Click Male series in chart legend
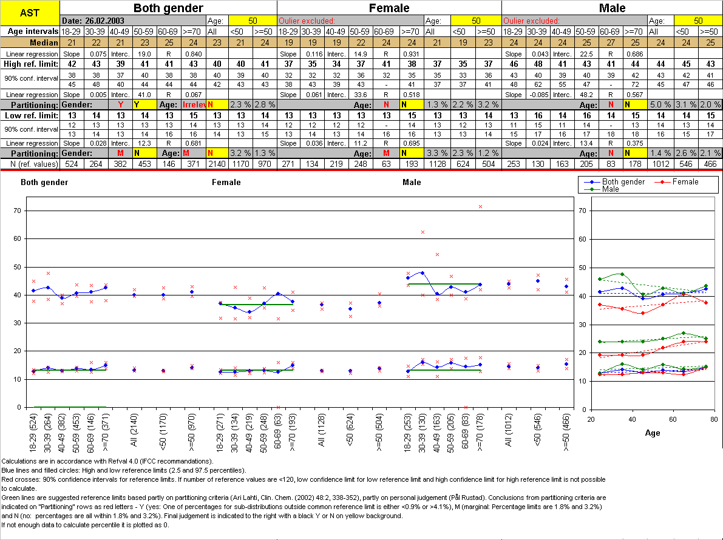 coord(602,189)
